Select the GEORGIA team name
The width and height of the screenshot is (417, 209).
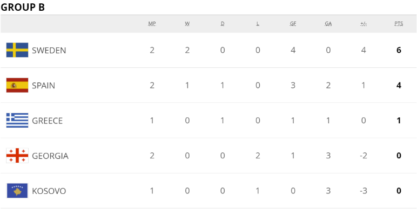(50, 156)
